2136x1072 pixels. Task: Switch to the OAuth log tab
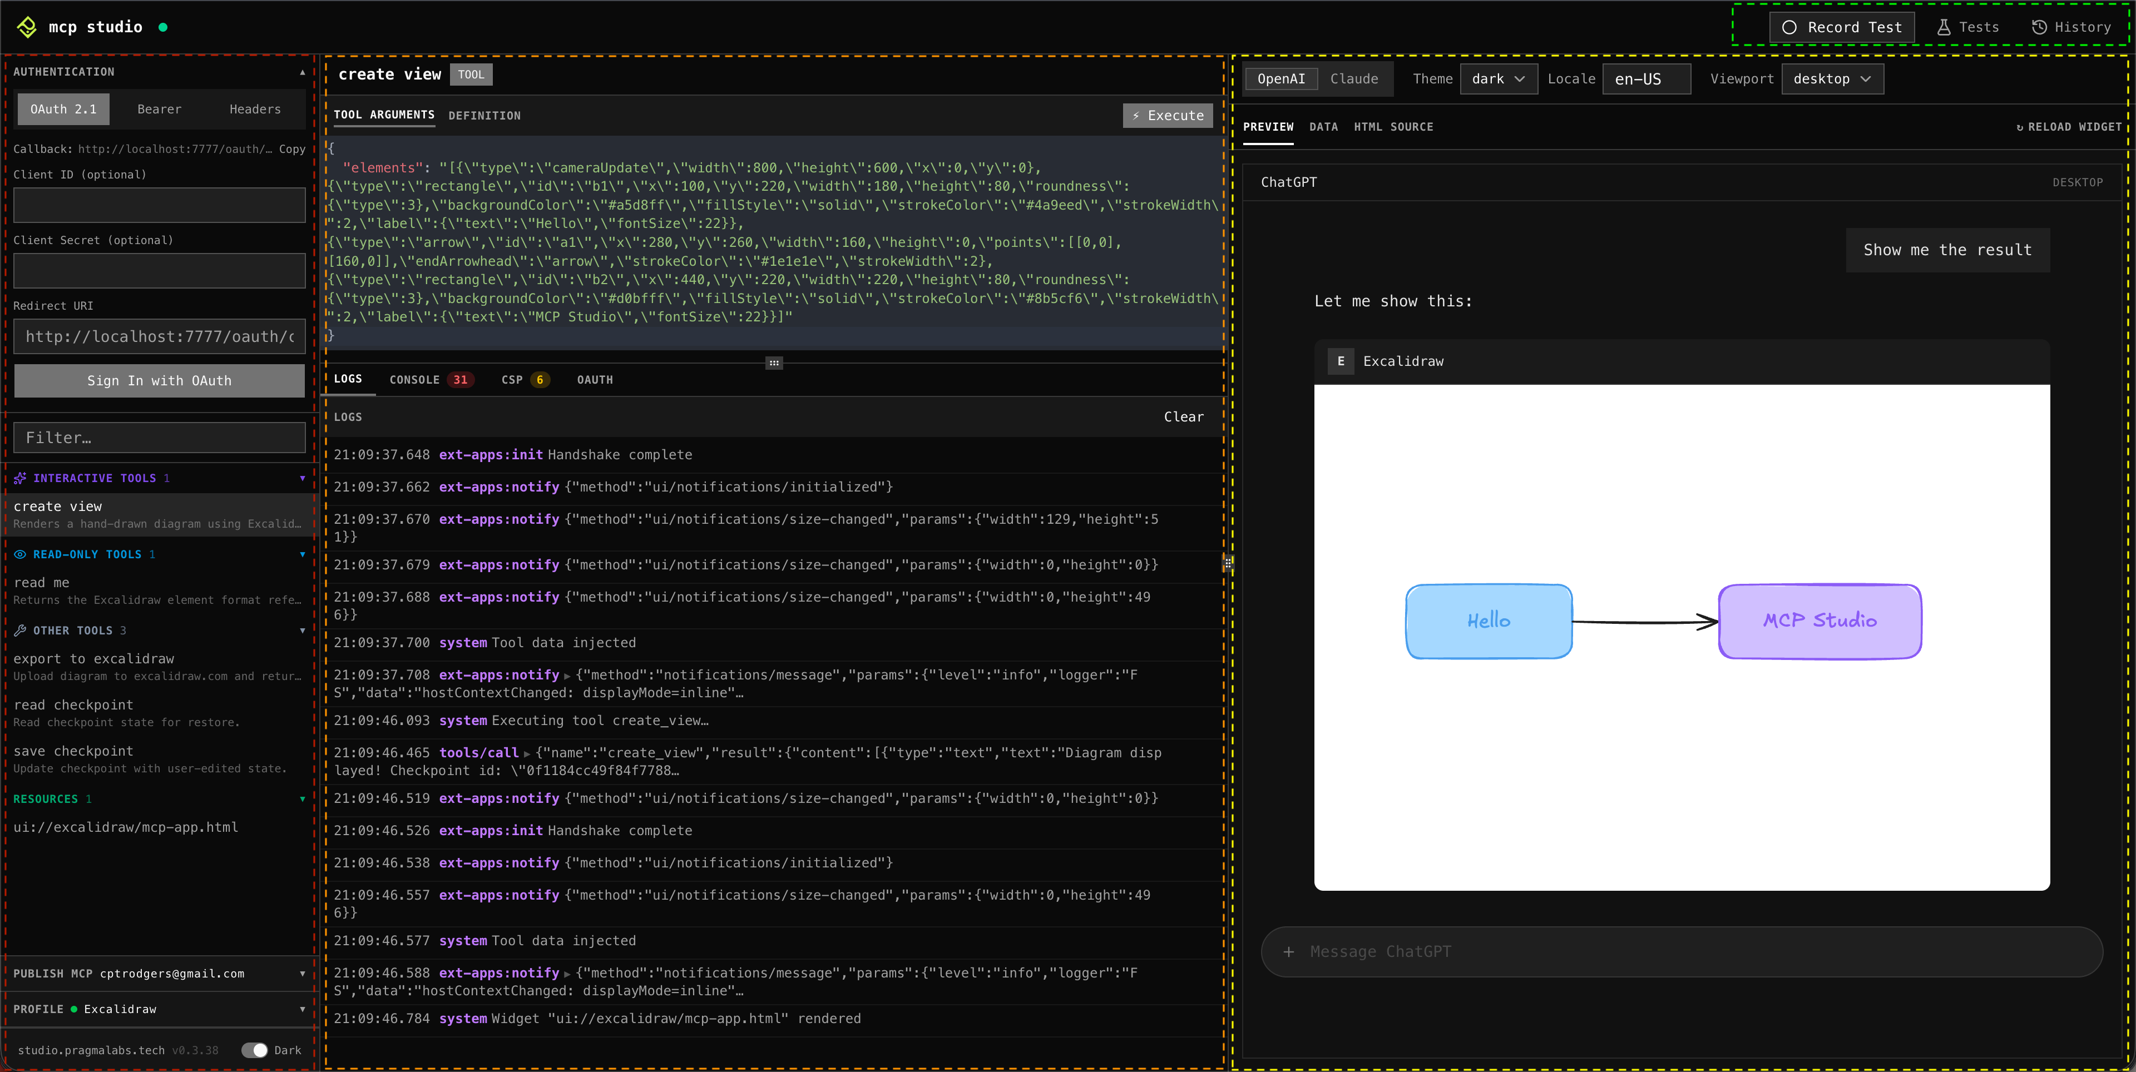(595, 380)
